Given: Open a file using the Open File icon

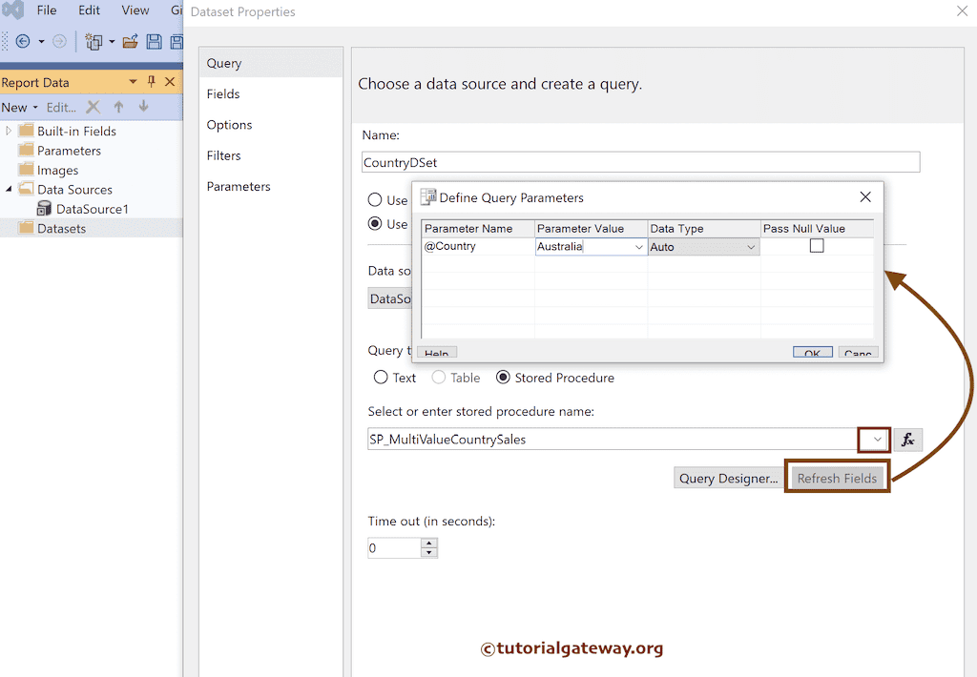Looking at the screenshot, I should (x=130, y=41).
